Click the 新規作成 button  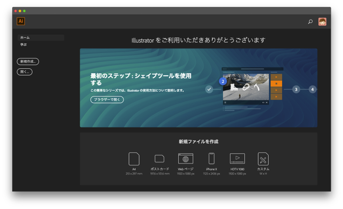tap(28, 62)
